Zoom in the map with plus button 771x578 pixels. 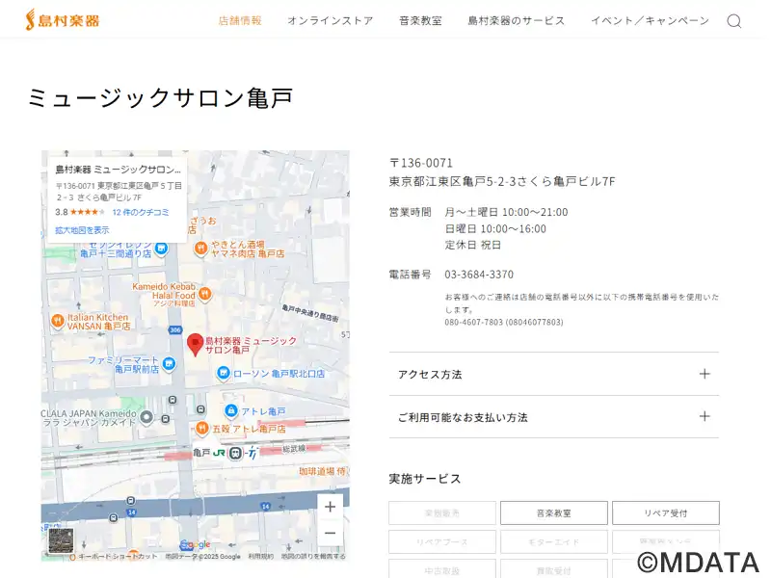330,507
